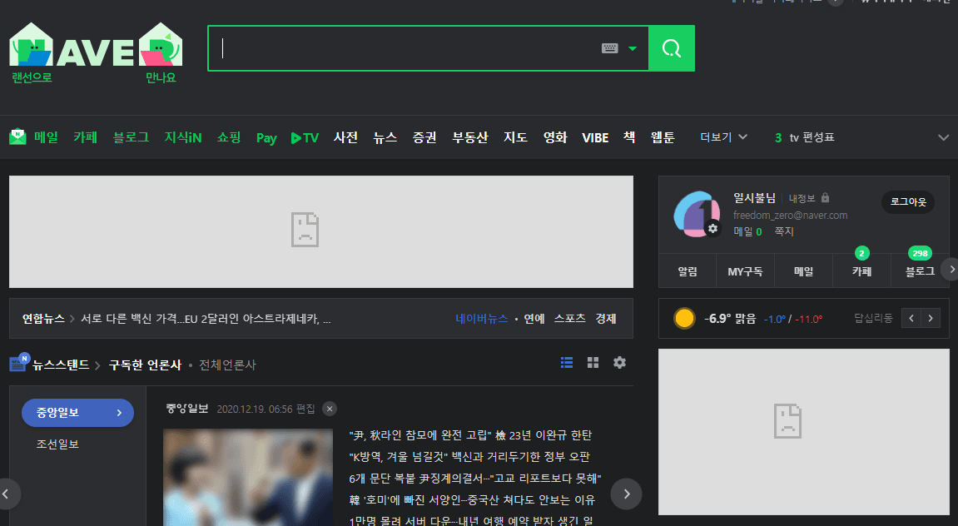Open the on-screen keyboard icon in search box
This screenshot has width=958, height=526.
[610, 48]
